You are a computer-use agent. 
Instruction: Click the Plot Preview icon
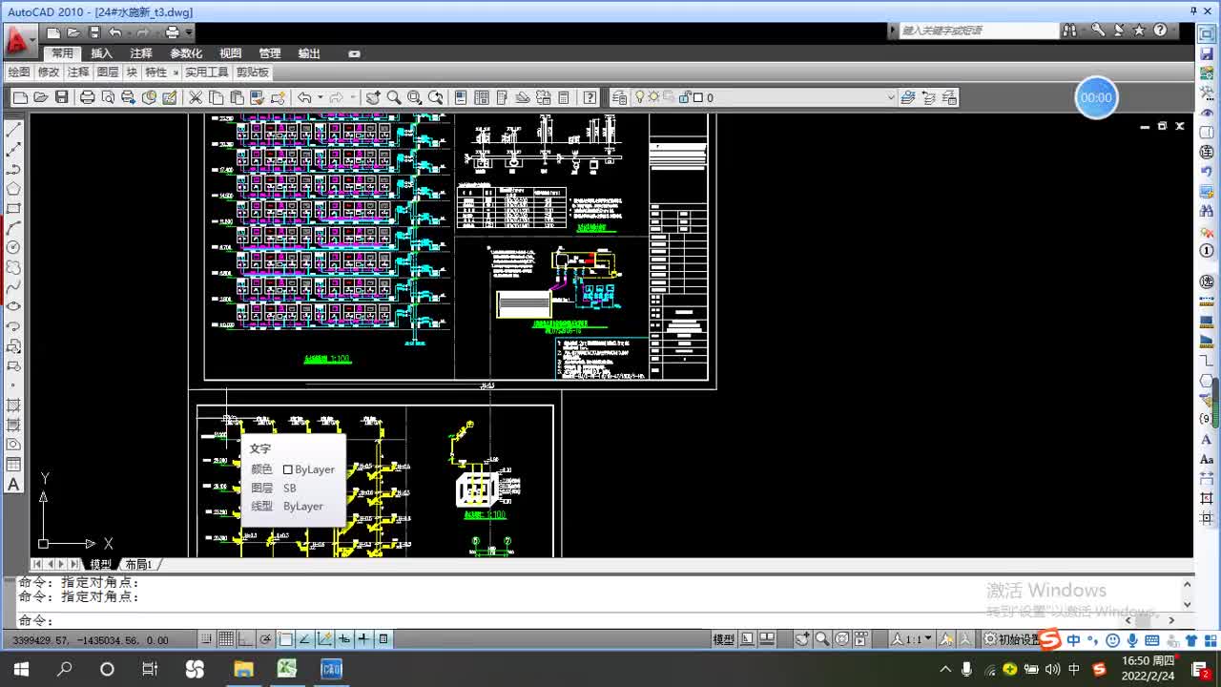(108, 97)
